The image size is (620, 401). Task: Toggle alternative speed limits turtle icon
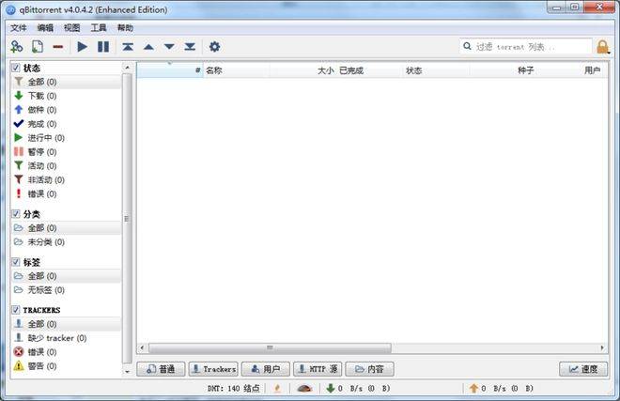304,389
